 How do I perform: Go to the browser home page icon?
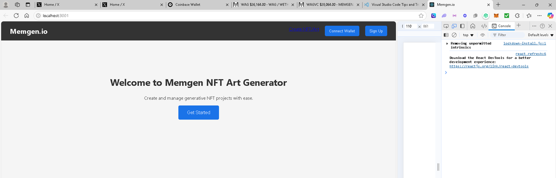(x=26, y=15)
